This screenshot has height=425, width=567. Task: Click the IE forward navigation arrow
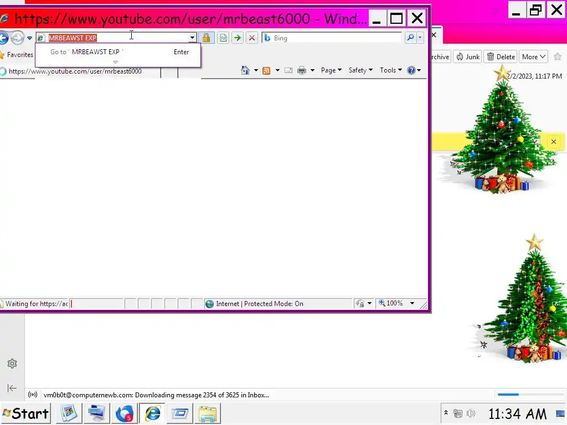point(17,38)
